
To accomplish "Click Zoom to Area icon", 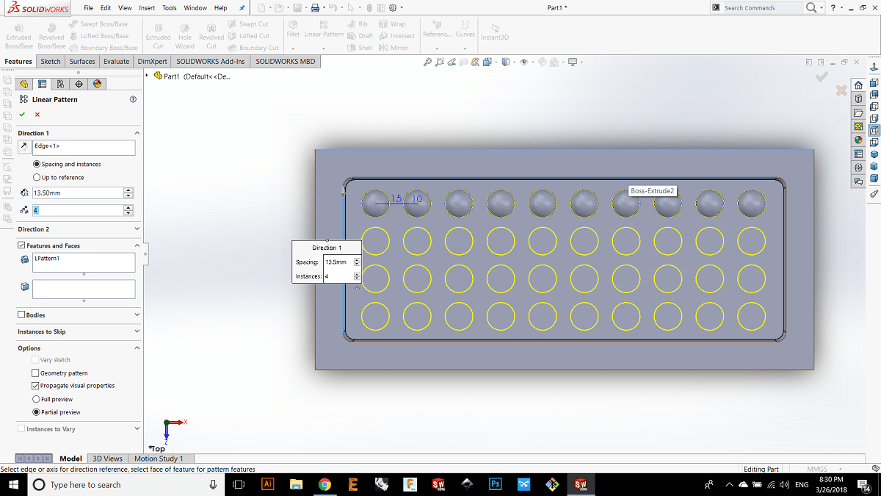I will (x=440, y=62).
